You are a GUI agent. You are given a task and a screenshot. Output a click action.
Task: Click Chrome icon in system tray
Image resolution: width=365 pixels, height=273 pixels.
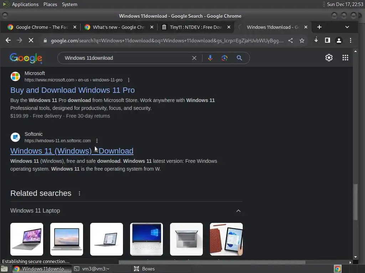click(338, 269)
